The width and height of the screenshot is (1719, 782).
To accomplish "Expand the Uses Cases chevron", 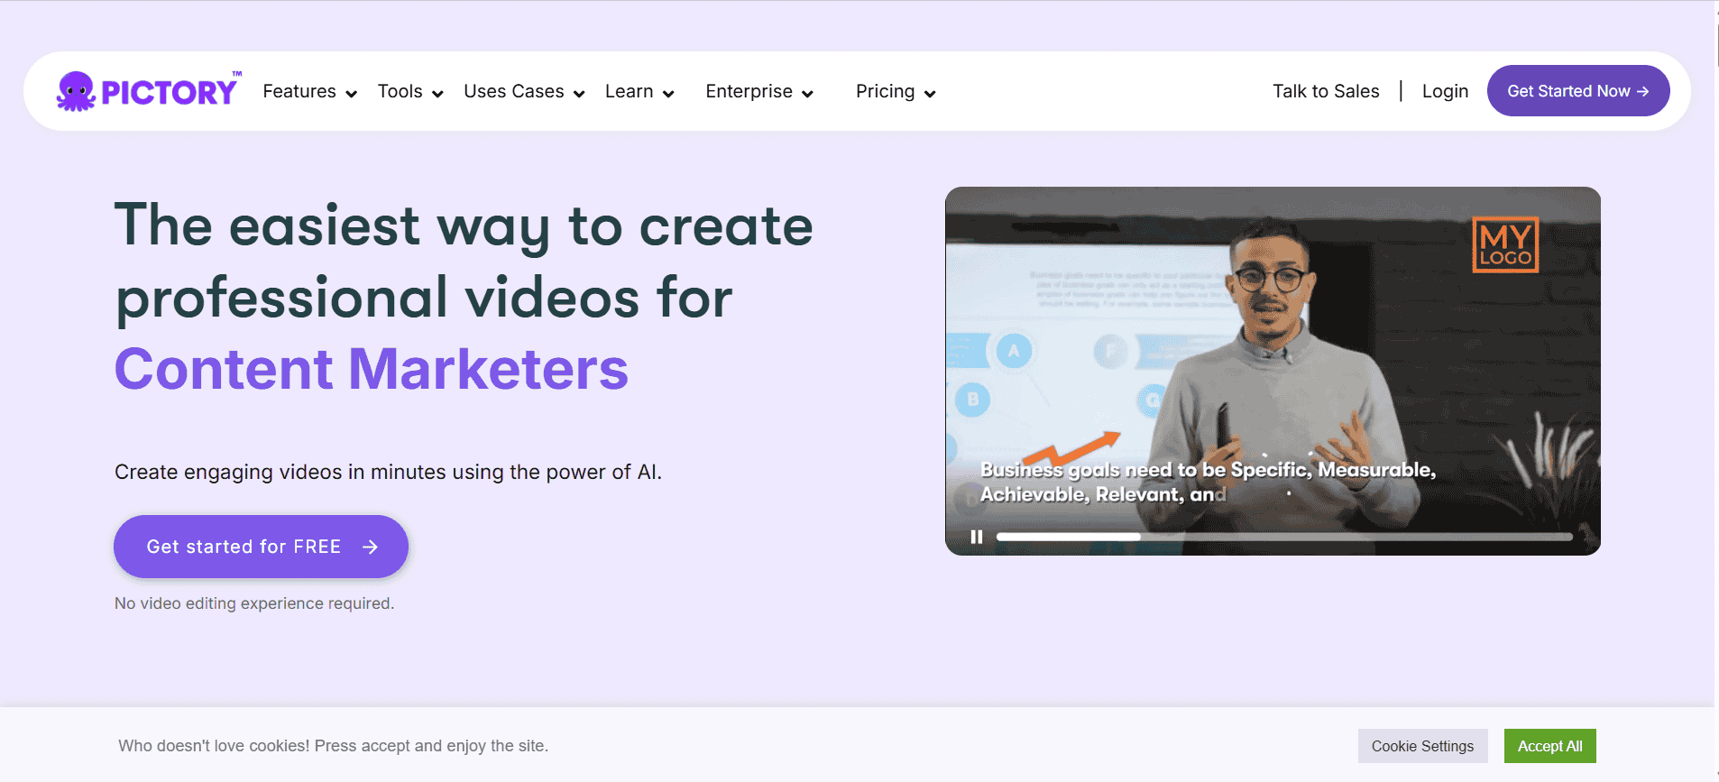I will point(579,94).
